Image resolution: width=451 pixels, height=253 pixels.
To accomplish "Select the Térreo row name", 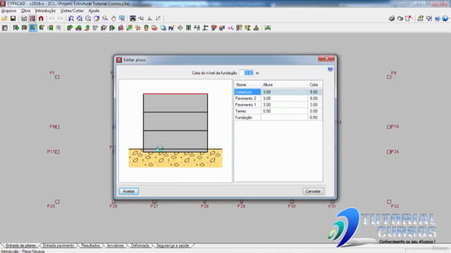I will click(x=247, y=111).
